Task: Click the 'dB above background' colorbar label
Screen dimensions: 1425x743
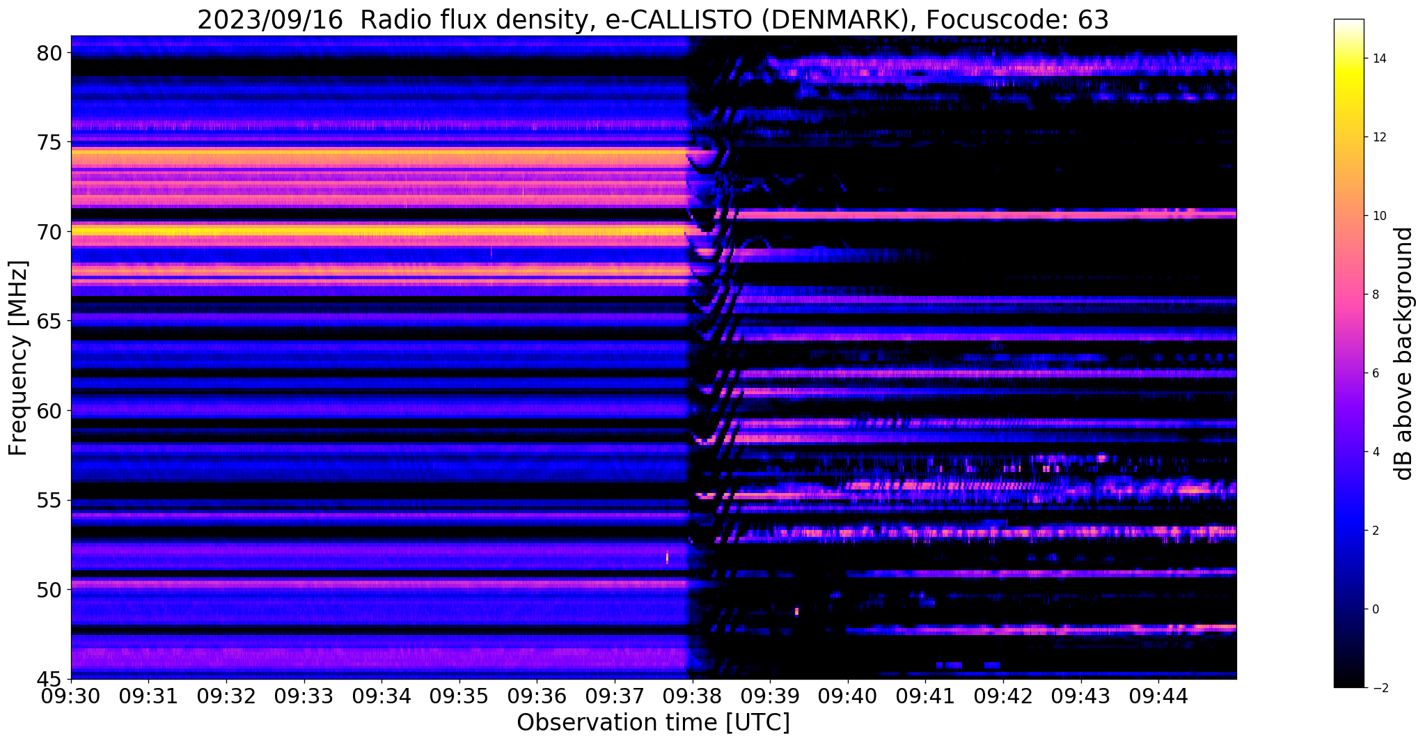Action: pyautogui.click(x=1404, y=354)
